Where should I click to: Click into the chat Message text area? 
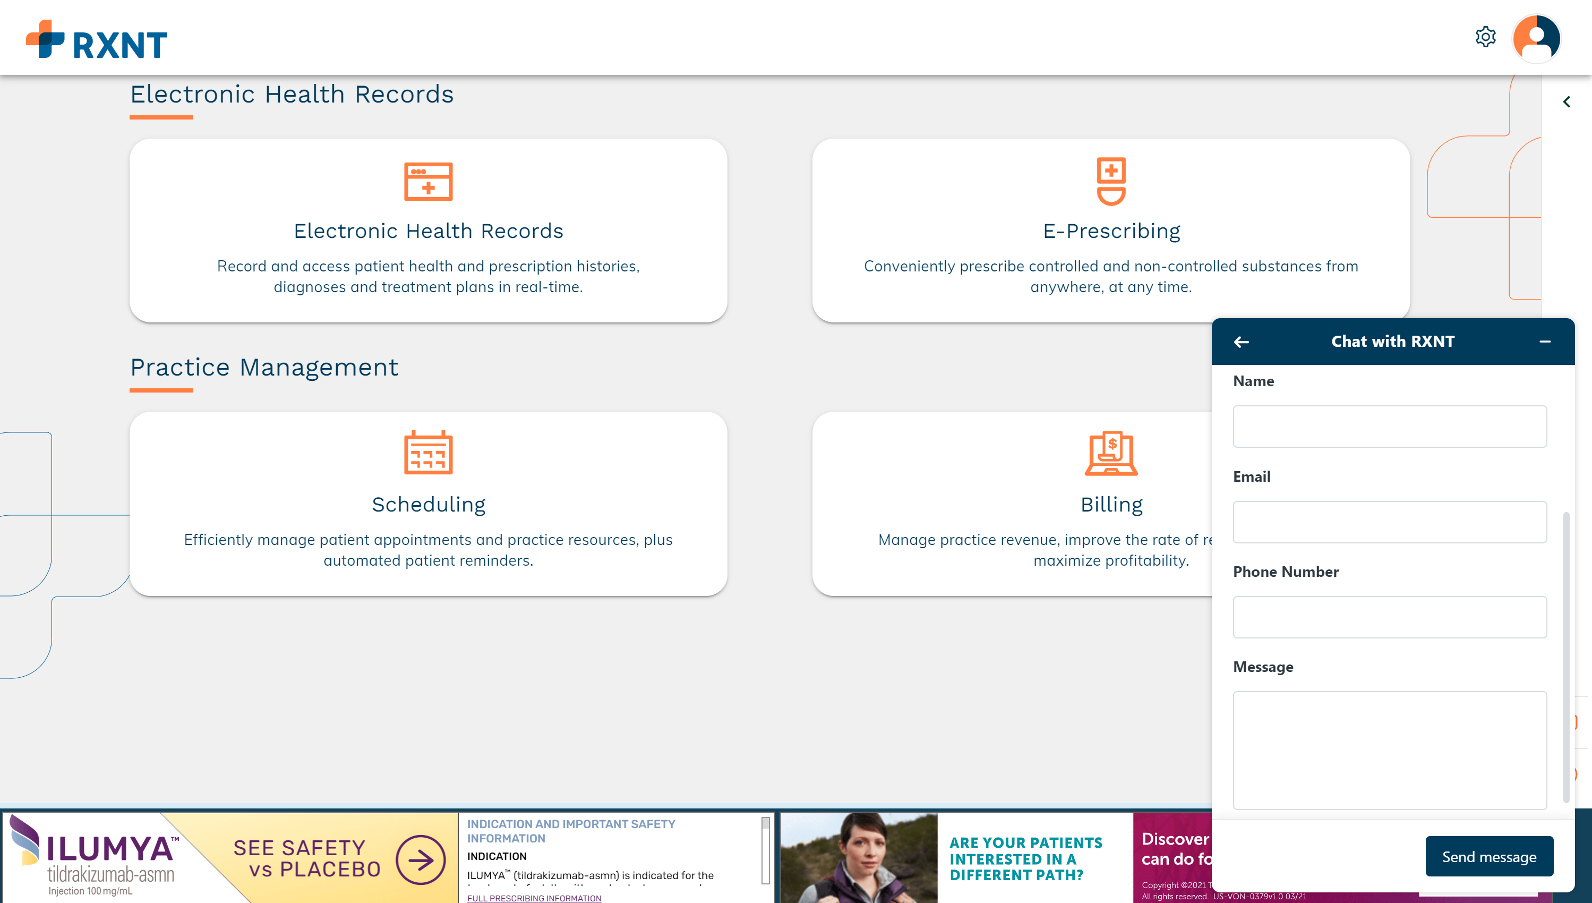click(1389, 751)
